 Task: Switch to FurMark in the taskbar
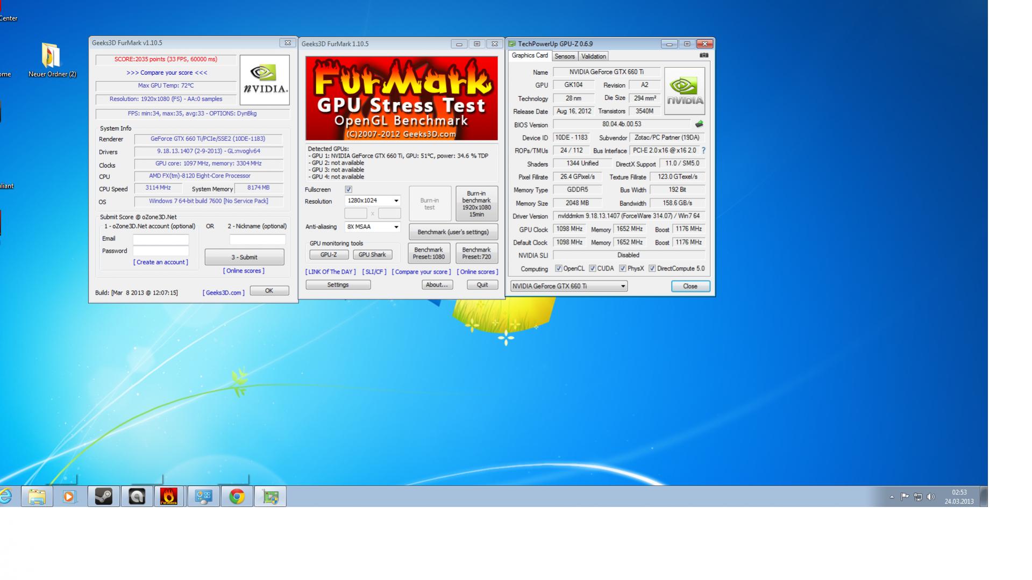[169, 497]
